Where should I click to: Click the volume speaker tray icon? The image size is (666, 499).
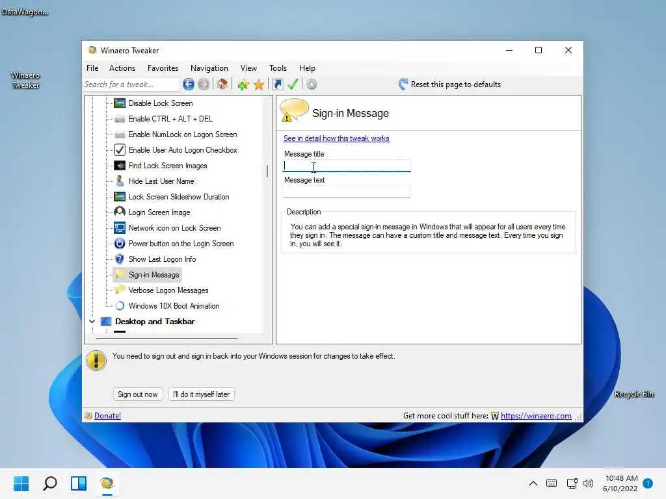[588, 483]
